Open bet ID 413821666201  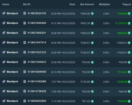(x=37, y=33)
